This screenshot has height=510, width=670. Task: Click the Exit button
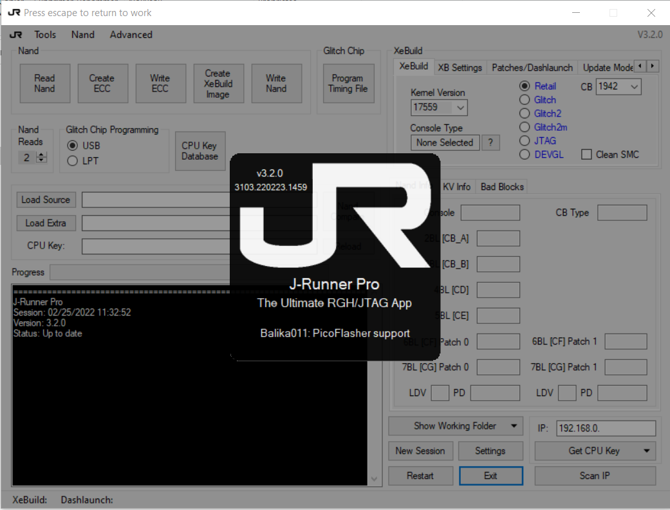(491, 476)
